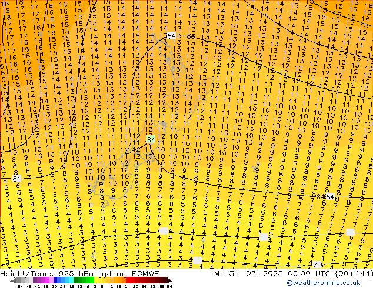
Task: Click the date Mo 31-03-2025 00:00 UTC text
Action: (x=273, y=273)
